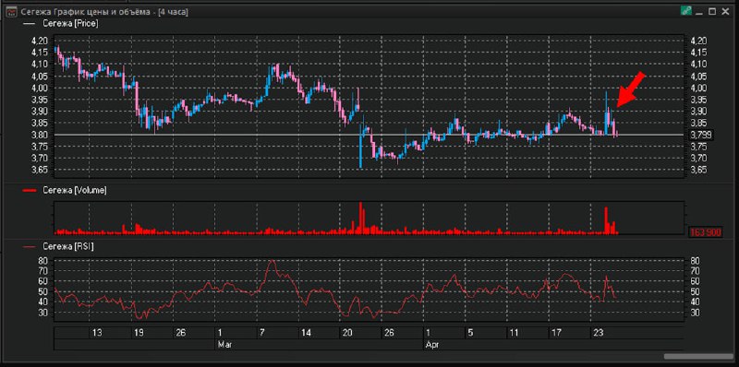
Task: Click 4,00 on the left-hand price scale
Action: pyautogui.click(x=41, y=88)
